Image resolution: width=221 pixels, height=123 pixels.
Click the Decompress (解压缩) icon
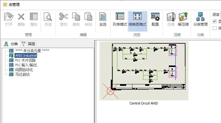click(183, 17)
